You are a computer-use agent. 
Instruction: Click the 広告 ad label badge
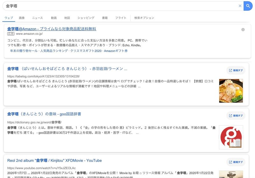[11, 34]
